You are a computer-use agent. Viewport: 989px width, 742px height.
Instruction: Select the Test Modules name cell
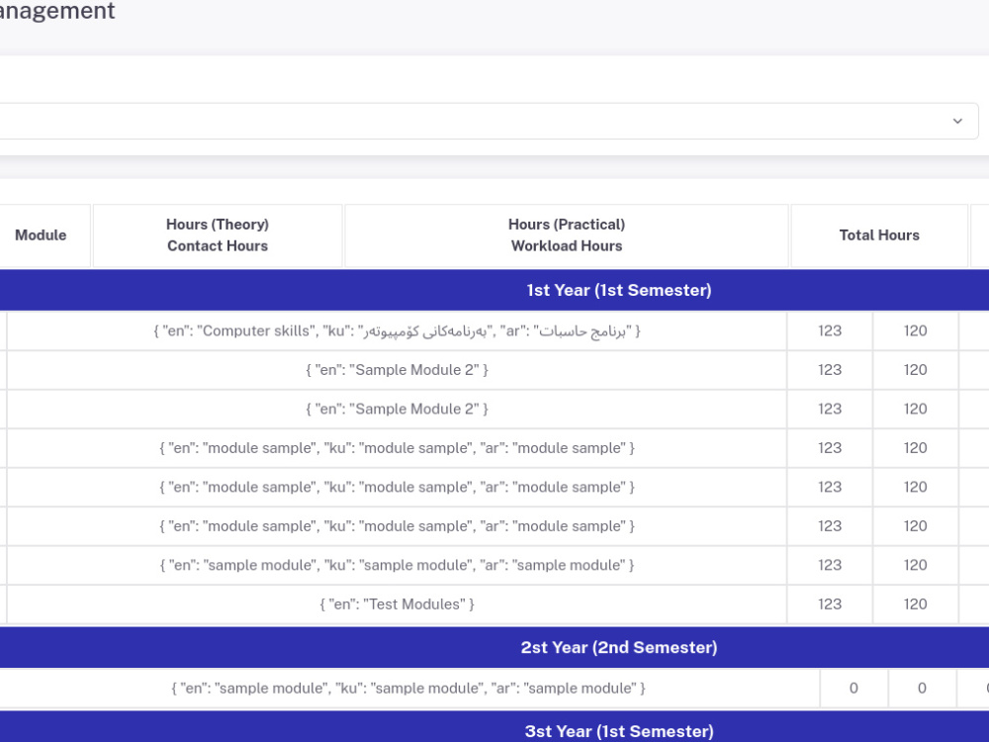pos(397,604)
